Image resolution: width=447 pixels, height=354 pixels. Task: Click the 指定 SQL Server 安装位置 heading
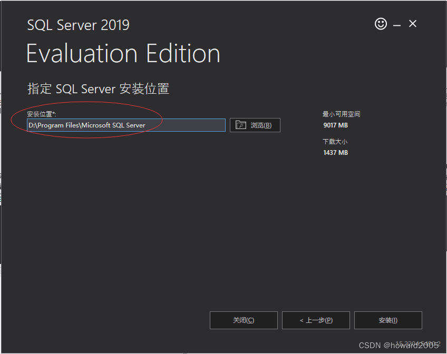[98, 88]
